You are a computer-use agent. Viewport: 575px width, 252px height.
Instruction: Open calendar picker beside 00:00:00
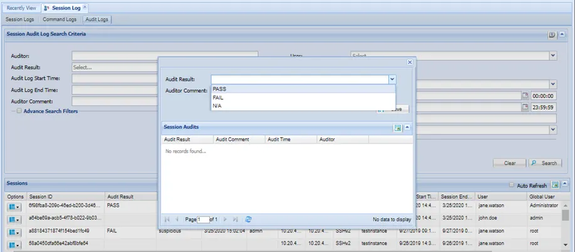(525, 96)
